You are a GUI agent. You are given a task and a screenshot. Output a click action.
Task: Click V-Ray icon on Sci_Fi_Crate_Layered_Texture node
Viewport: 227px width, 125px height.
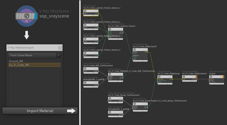tap(110, 29)
